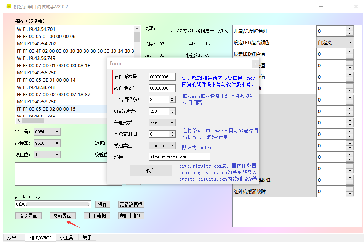Open the 停止位 dropdown

(x=56, y=154)
